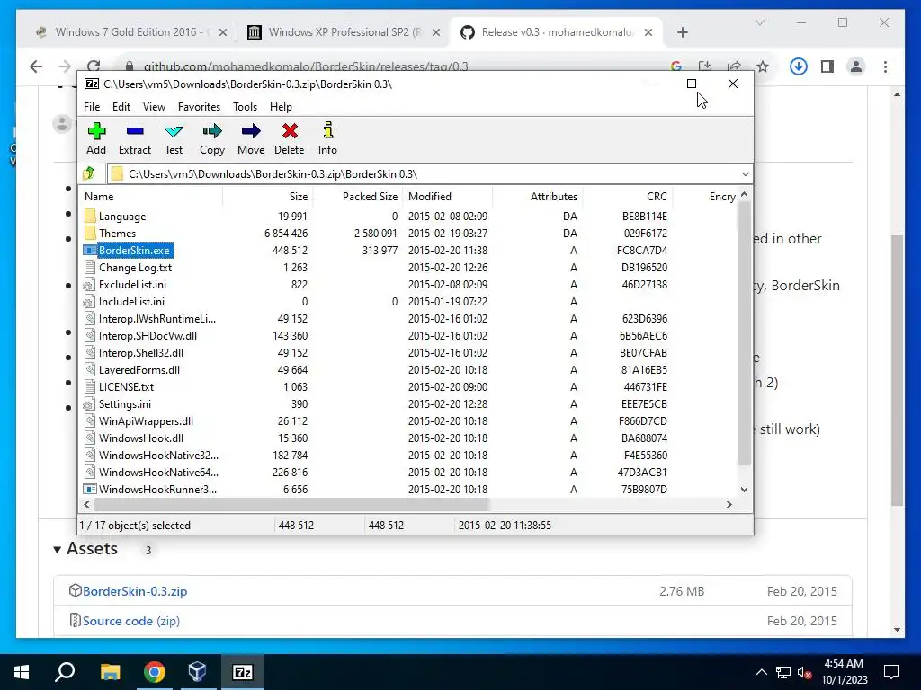
Task: Click the LICENSE.txt file icon
Action: pos(90,387)
